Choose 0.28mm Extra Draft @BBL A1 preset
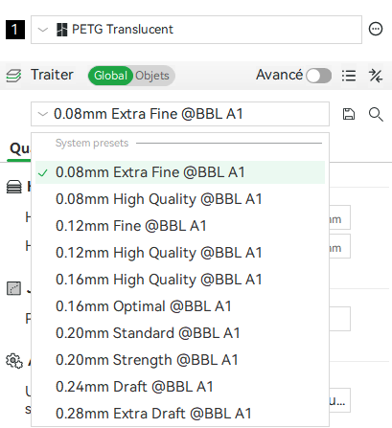 click(180, 414)
